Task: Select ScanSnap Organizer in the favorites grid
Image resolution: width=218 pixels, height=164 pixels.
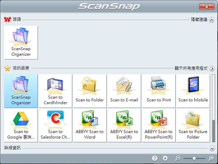Action: [x=21, y=91]
